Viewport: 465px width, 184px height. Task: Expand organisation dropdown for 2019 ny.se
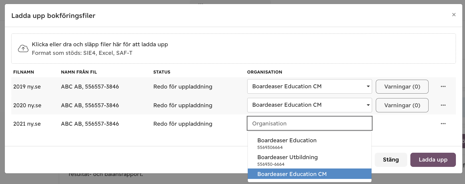309,86
